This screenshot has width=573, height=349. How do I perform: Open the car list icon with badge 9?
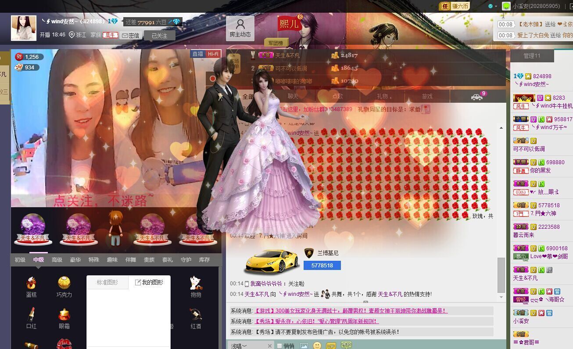pos(478,96)
